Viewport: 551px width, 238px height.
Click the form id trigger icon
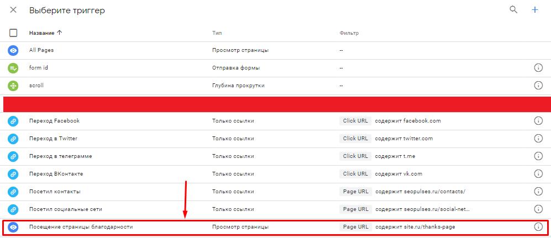click(x=13, y=68)
